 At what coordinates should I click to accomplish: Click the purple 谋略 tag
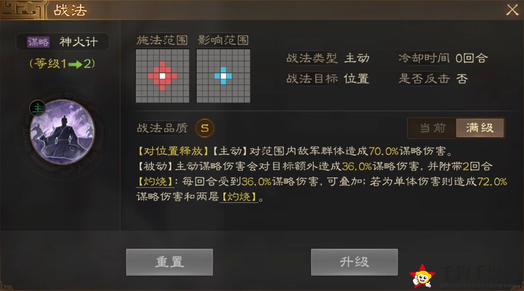39,42
